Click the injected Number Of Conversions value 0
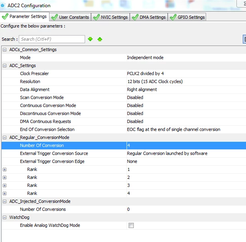This screenshot has height=242, width=246. pyautogui.click(x=128, y=209)
